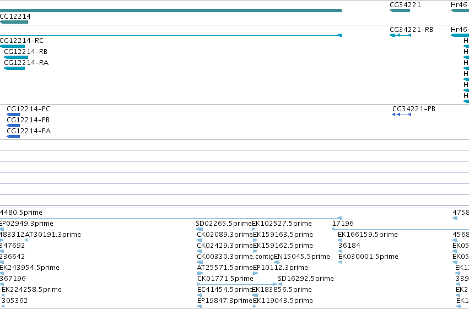Select the CG12214 gene bar

14,22
